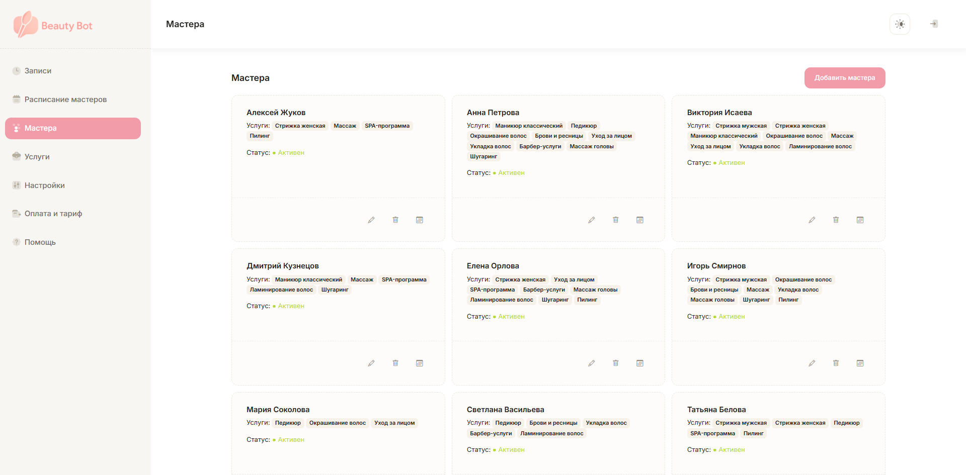Open schedule calendar icon for Виктория Исаева

(860, 220)
